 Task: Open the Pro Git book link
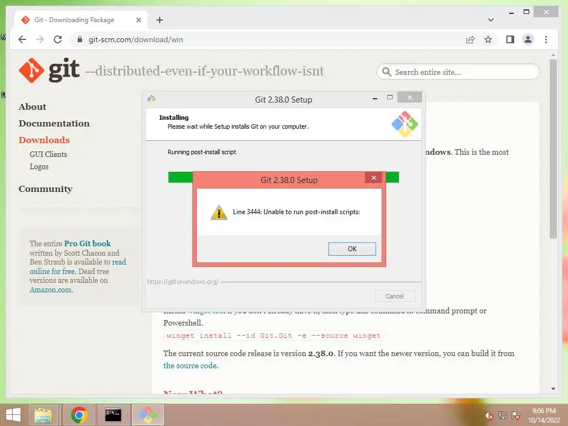87,244
